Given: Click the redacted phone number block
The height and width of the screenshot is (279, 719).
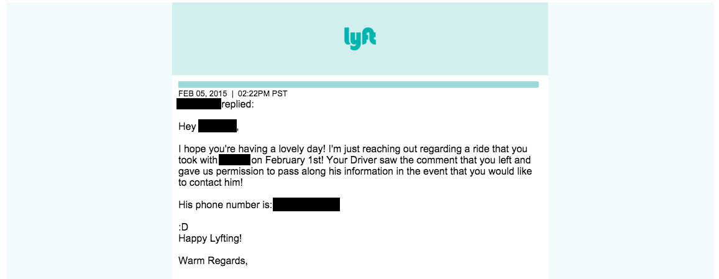Looking at the screenshot, I should [x=306, y=204].
